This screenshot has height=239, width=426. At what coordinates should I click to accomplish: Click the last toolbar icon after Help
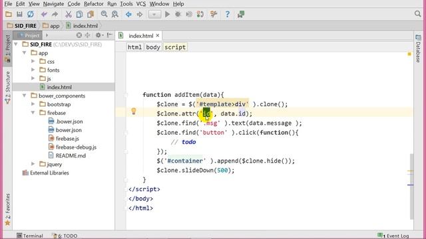(x=241, y=14)
